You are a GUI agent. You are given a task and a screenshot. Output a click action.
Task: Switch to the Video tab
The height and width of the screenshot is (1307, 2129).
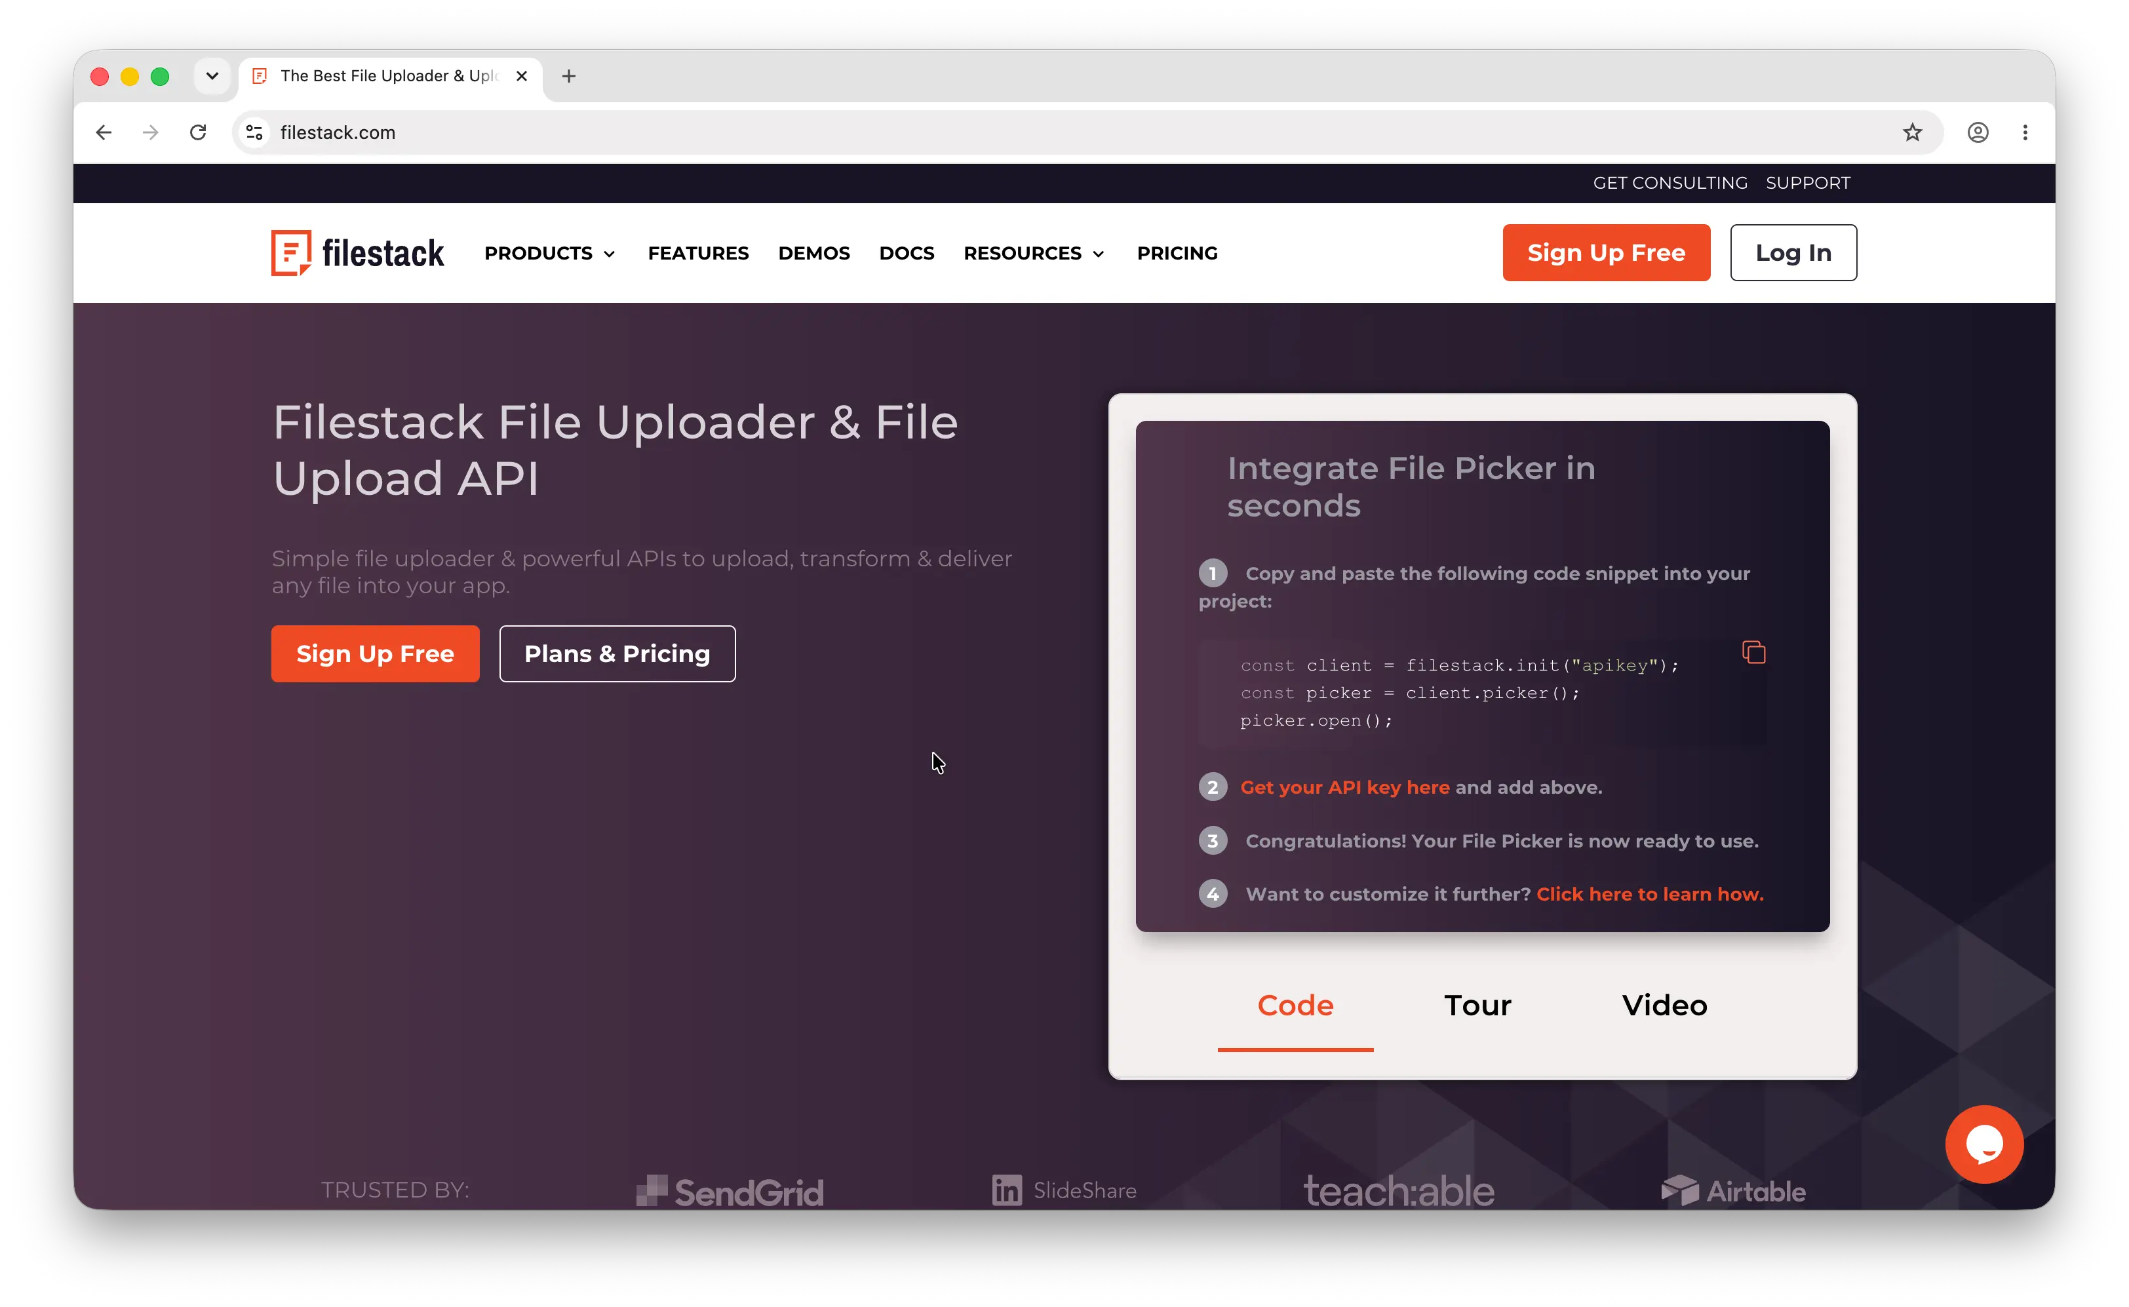pos(1664,1005)
